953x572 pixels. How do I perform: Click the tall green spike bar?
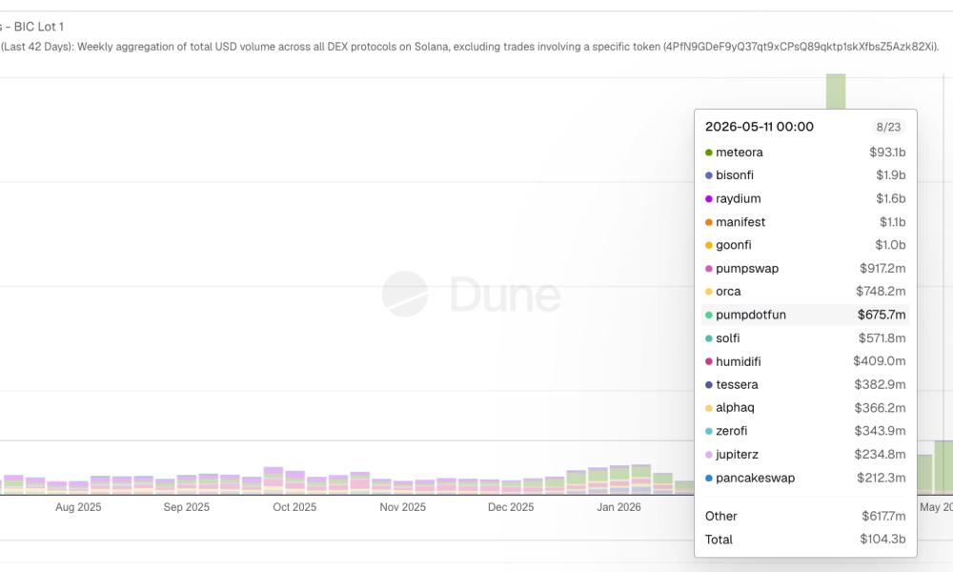[836, 92]
